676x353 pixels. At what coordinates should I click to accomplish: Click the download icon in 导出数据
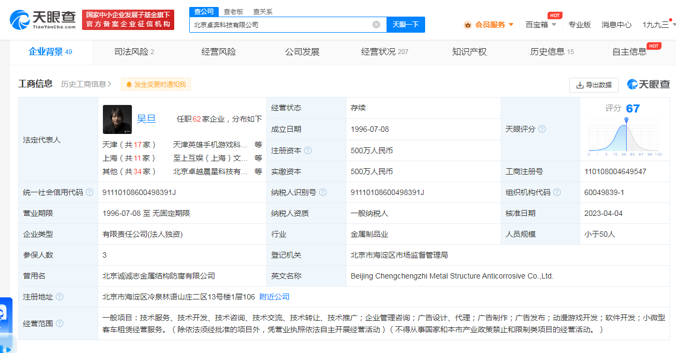pyautogui.click(x=580, y=85)
